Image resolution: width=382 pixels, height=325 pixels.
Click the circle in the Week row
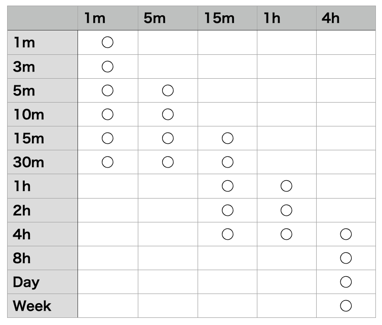click(346, 306)
